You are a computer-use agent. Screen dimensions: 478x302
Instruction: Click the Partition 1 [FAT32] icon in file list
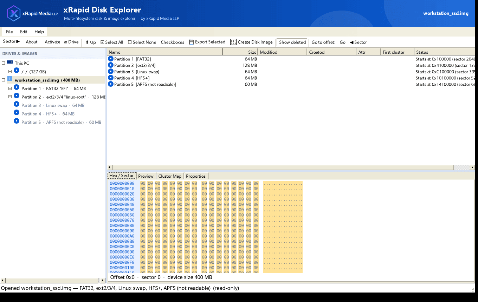[111, 59]
